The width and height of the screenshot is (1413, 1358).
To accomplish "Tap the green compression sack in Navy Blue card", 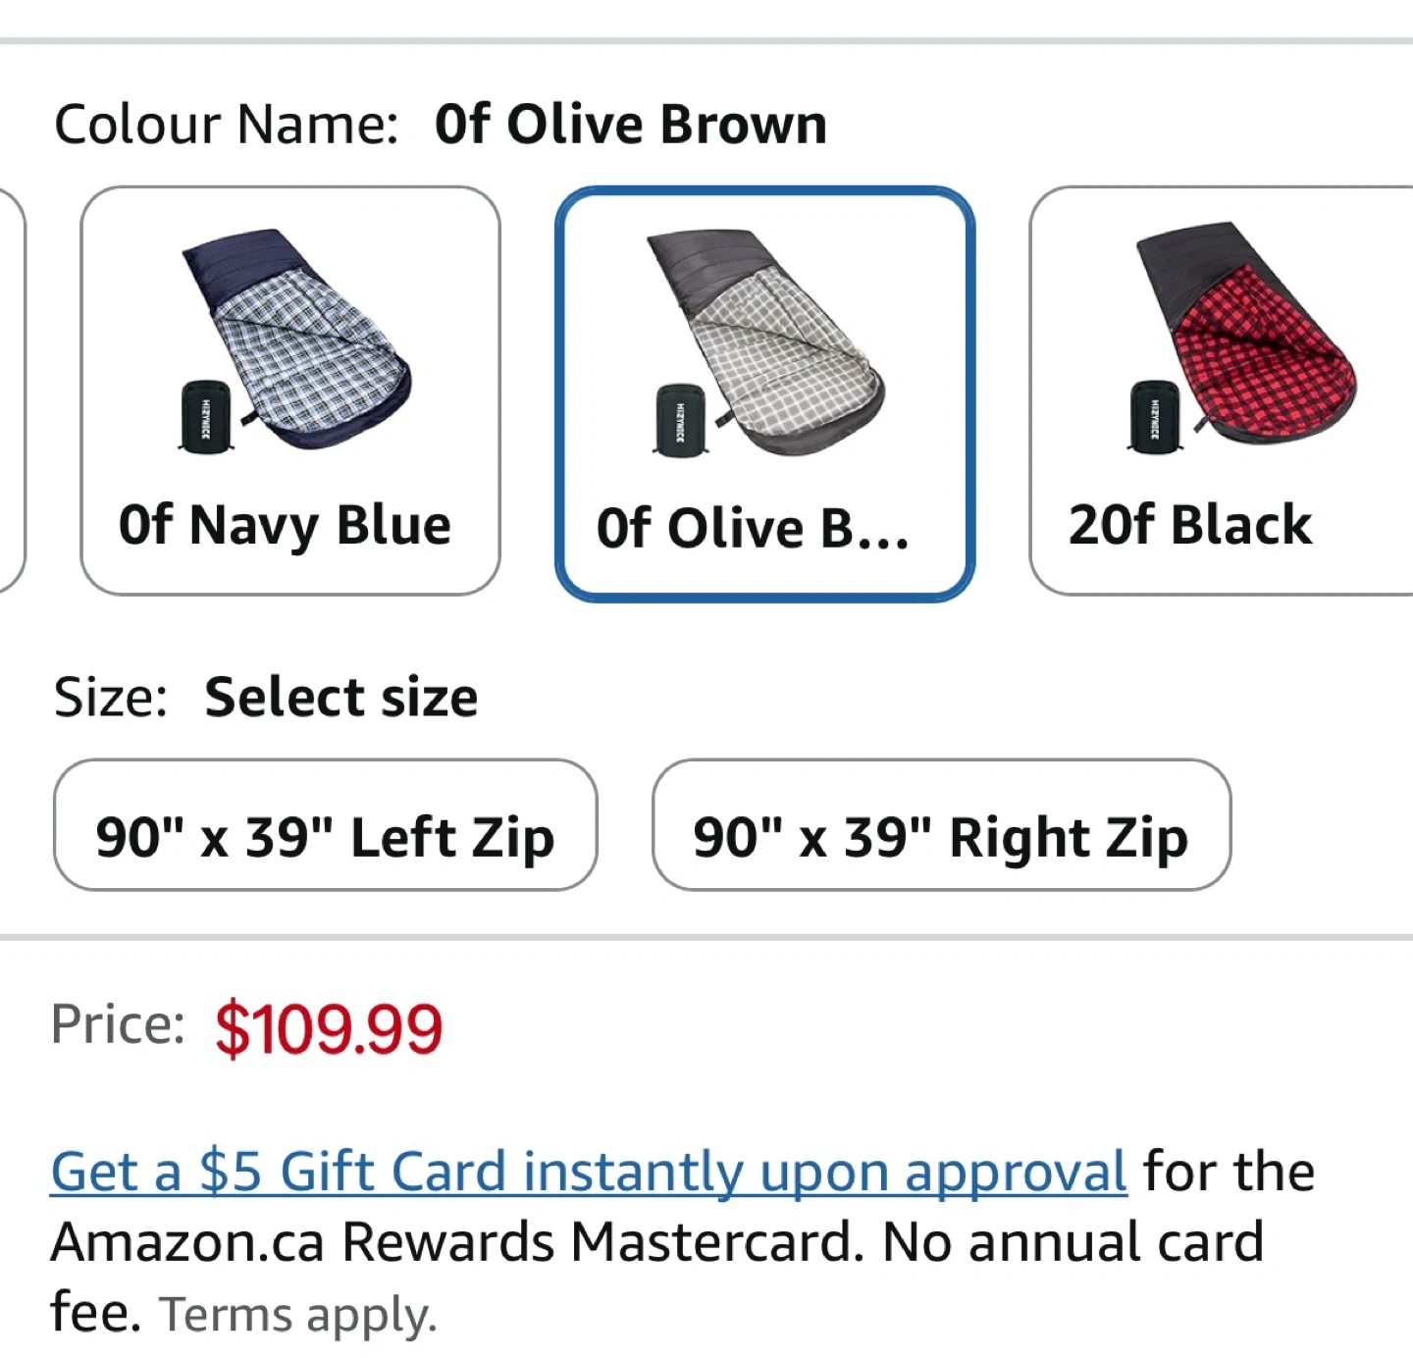I will 205,416.
